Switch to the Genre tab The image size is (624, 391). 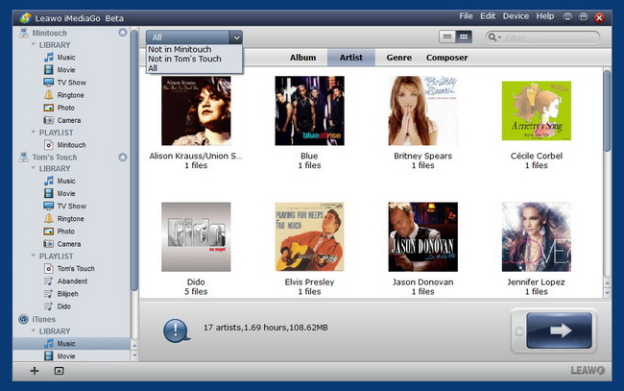coord(398,58)
